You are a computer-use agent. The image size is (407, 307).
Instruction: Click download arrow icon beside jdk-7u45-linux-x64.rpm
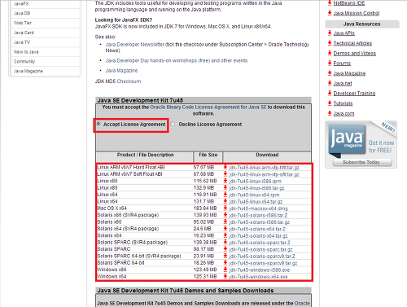(x=225, y=195)
